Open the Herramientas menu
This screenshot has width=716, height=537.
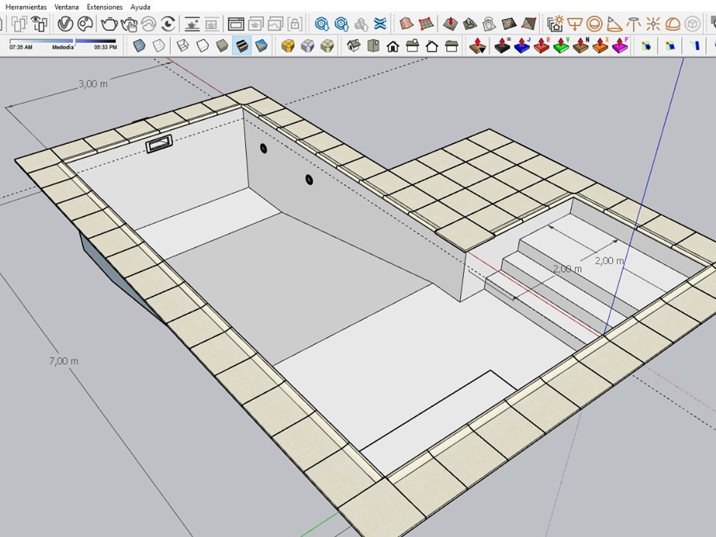[x=26, y=7]
